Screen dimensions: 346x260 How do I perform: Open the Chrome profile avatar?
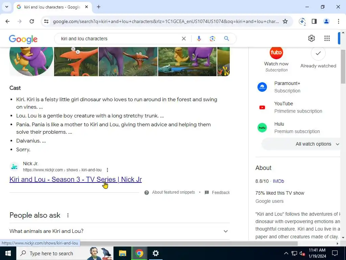(326, 21)
